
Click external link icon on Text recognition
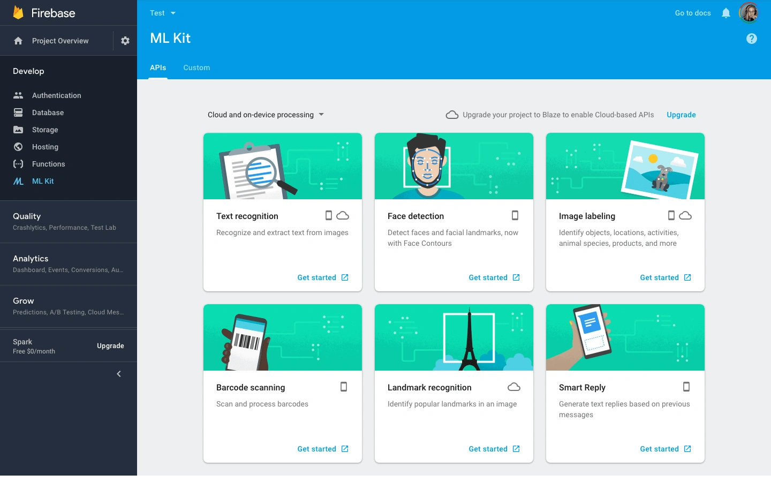(345, 277)
